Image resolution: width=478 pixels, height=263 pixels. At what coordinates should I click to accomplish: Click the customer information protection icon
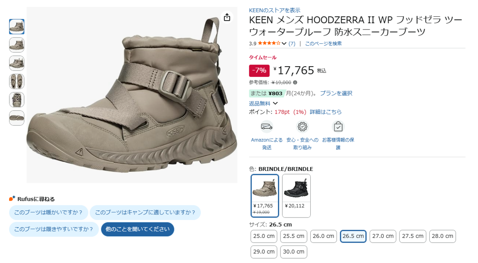338,127
